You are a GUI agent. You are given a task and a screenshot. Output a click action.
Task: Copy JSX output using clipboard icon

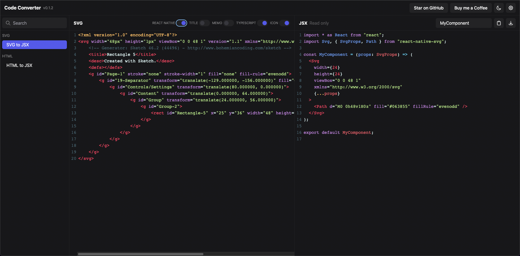(499, 23)
